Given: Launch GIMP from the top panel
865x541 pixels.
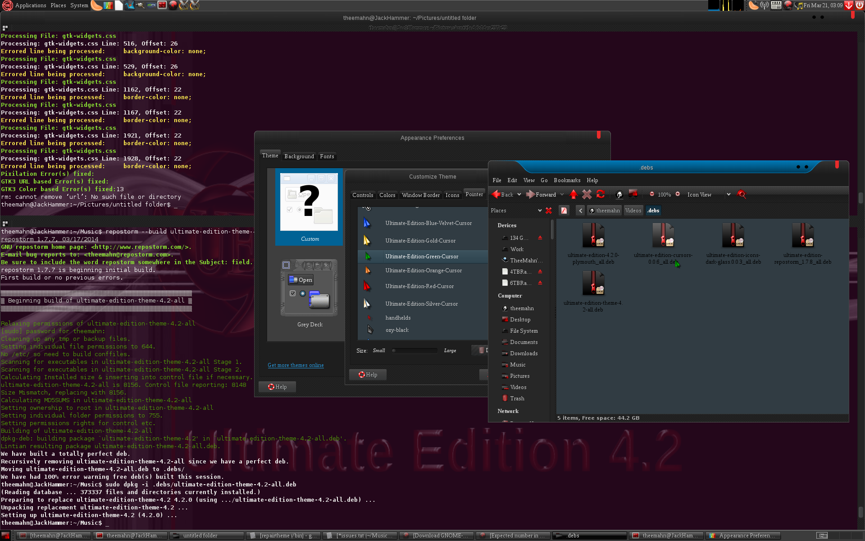Looking at the screenshot, I should 140,5.
